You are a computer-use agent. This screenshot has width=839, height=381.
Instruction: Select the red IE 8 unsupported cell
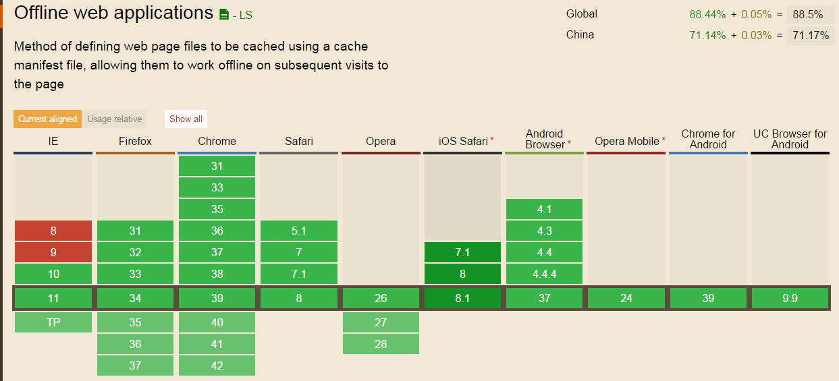pos(53,231)
